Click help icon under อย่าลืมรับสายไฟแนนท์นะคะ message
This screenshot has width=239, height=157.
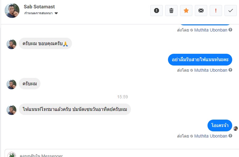(230, 70)
